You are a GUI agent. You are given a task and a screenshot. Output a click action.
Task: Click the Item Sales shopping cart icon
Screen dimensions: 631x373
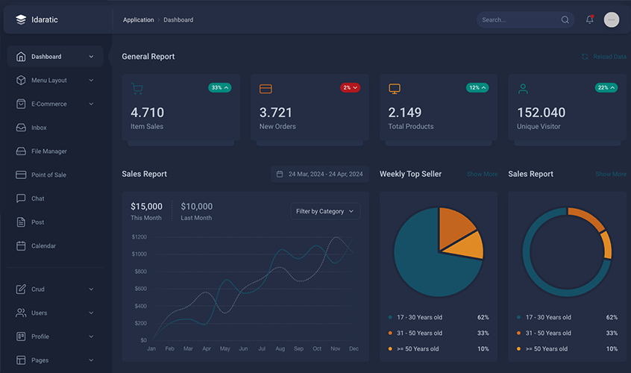[136, 89]
